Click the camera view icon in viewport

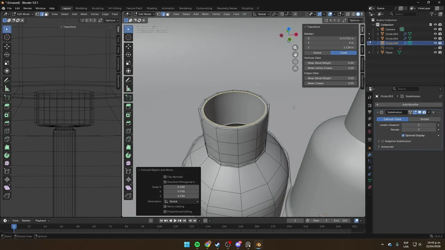(295, 61)
